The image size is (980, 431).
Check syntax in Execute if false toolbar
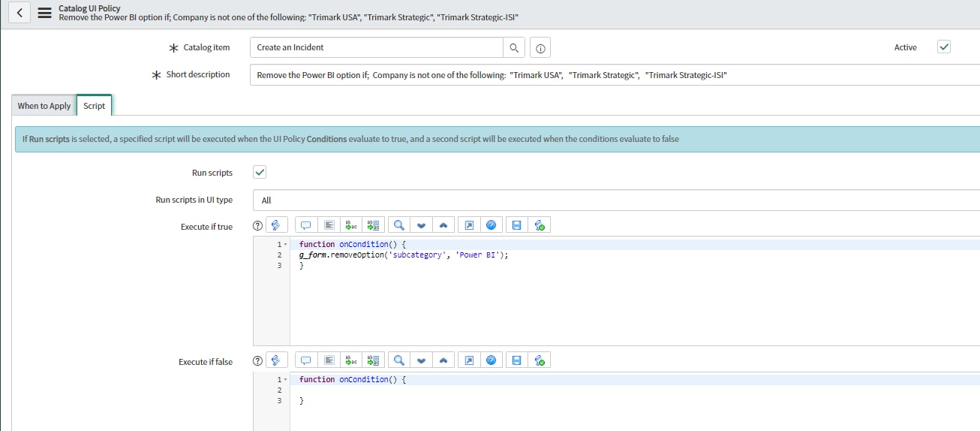coord(540,360)
